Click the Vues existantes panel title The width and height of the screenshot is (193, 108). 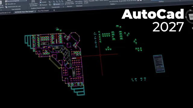pyautogui.click(x=16, y=9)
